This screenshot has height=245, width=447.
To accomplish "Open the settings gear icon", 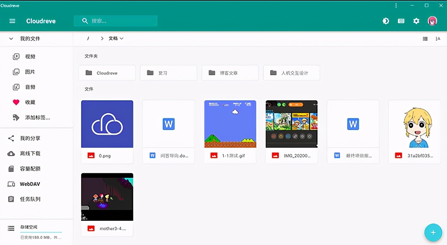I will coord(416,21).
